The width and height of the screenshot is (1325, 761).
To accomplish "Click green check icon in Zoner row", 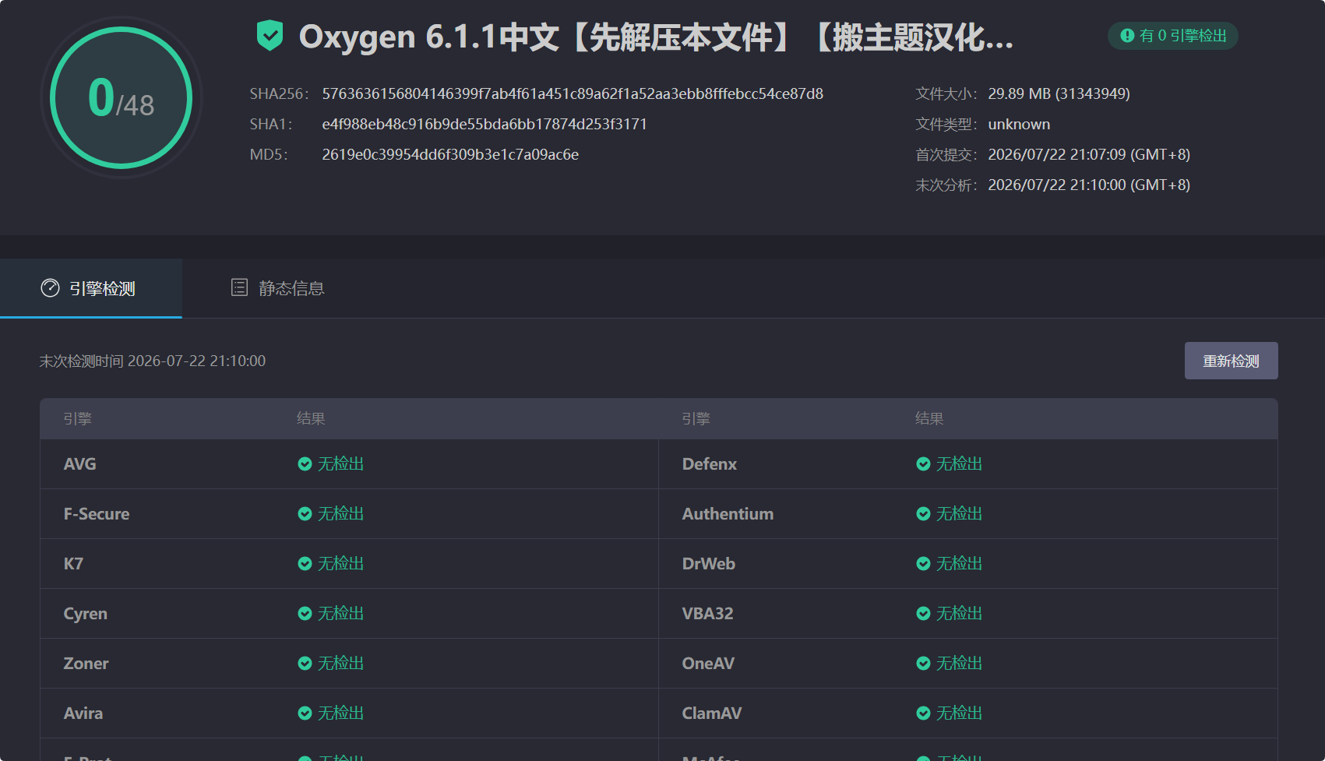I will [305, 664].
